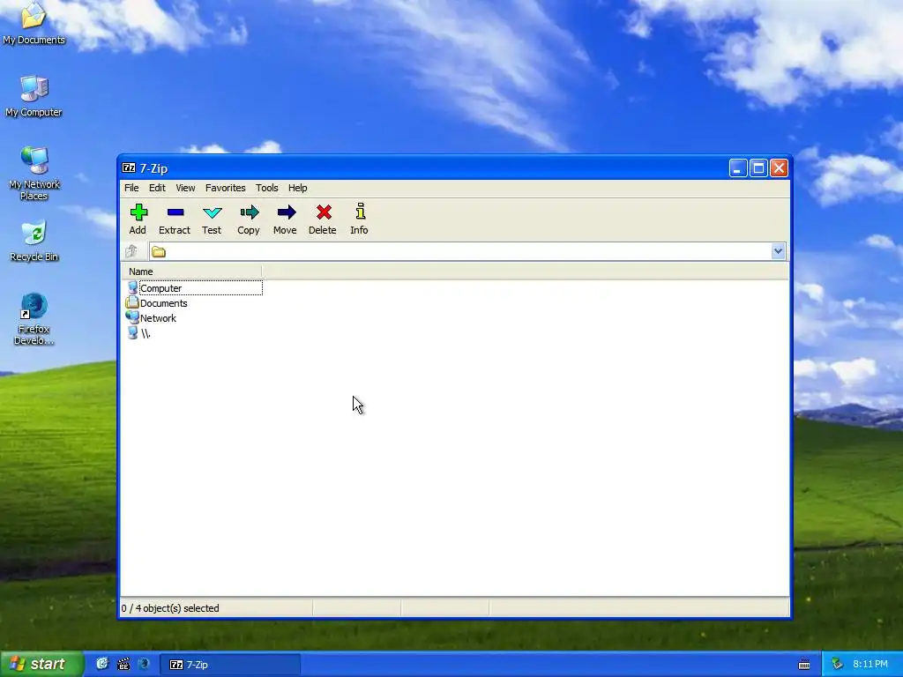Click the Test archive icon

coord(212,212)
